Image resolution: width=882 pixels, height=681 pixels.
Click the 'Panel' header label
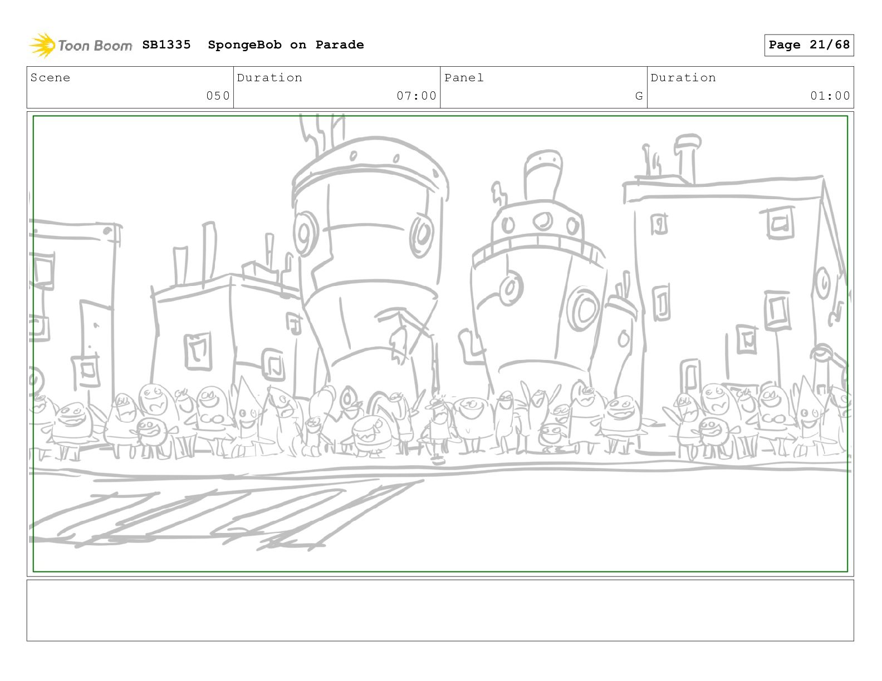(464, 78)
